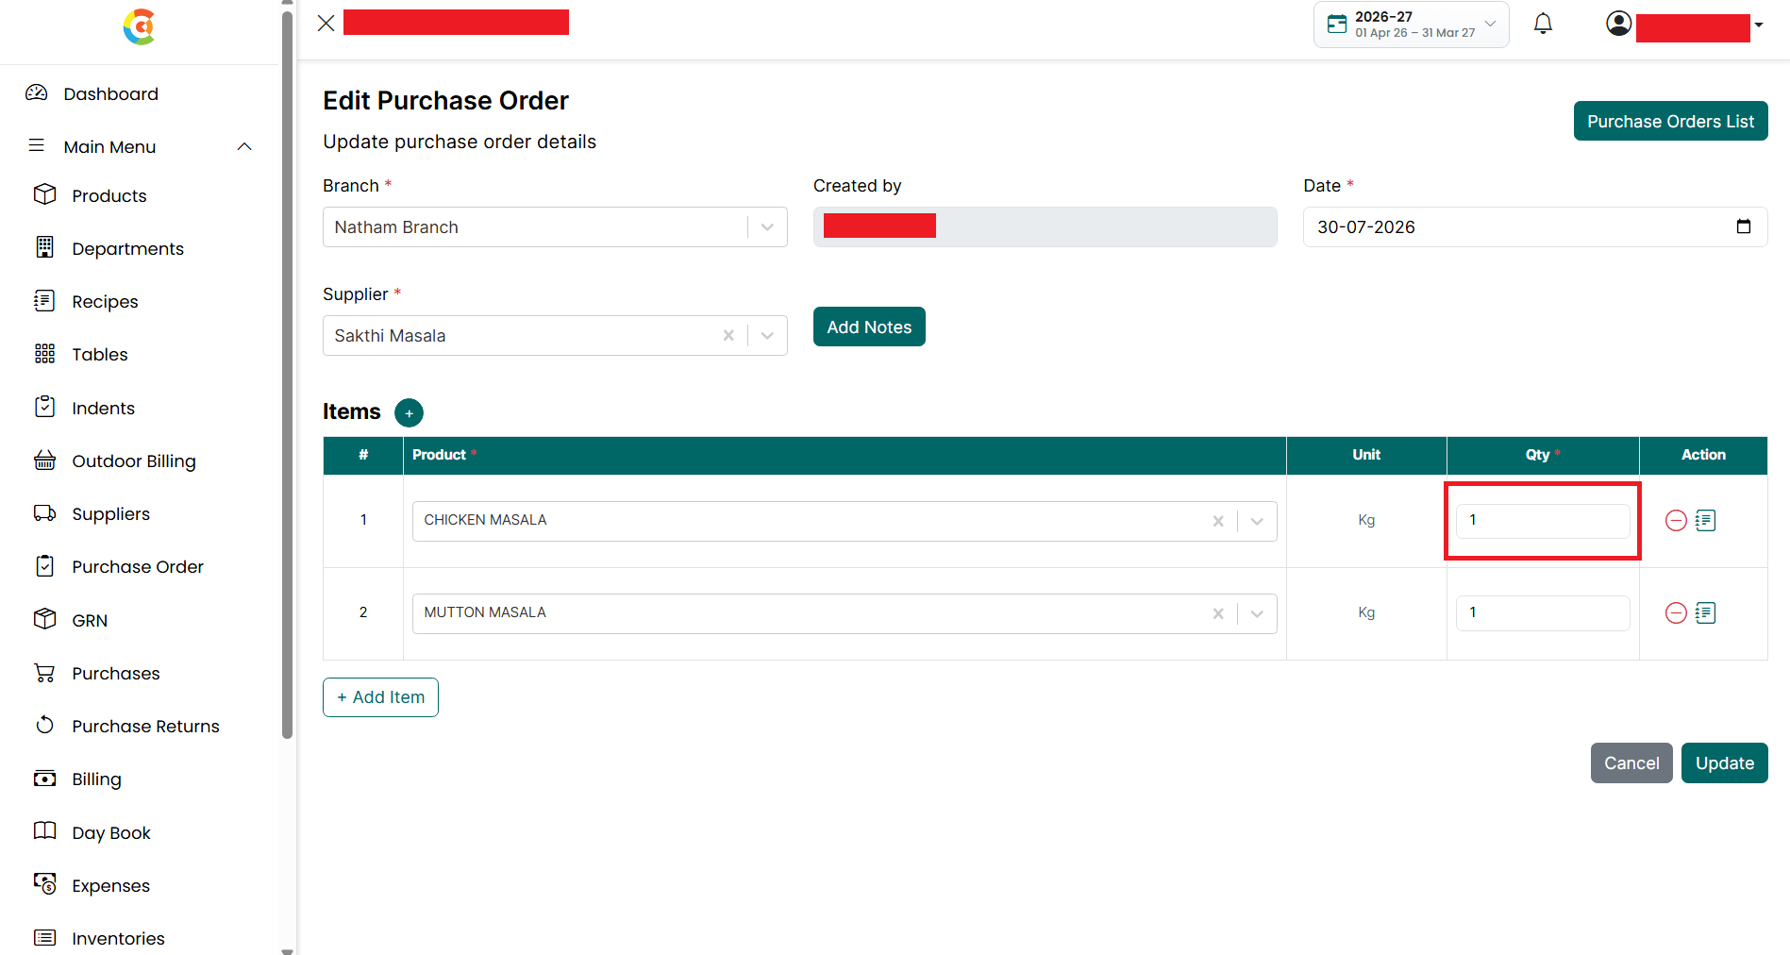Cancel editing the purchase order

(x=1631, y=762)
